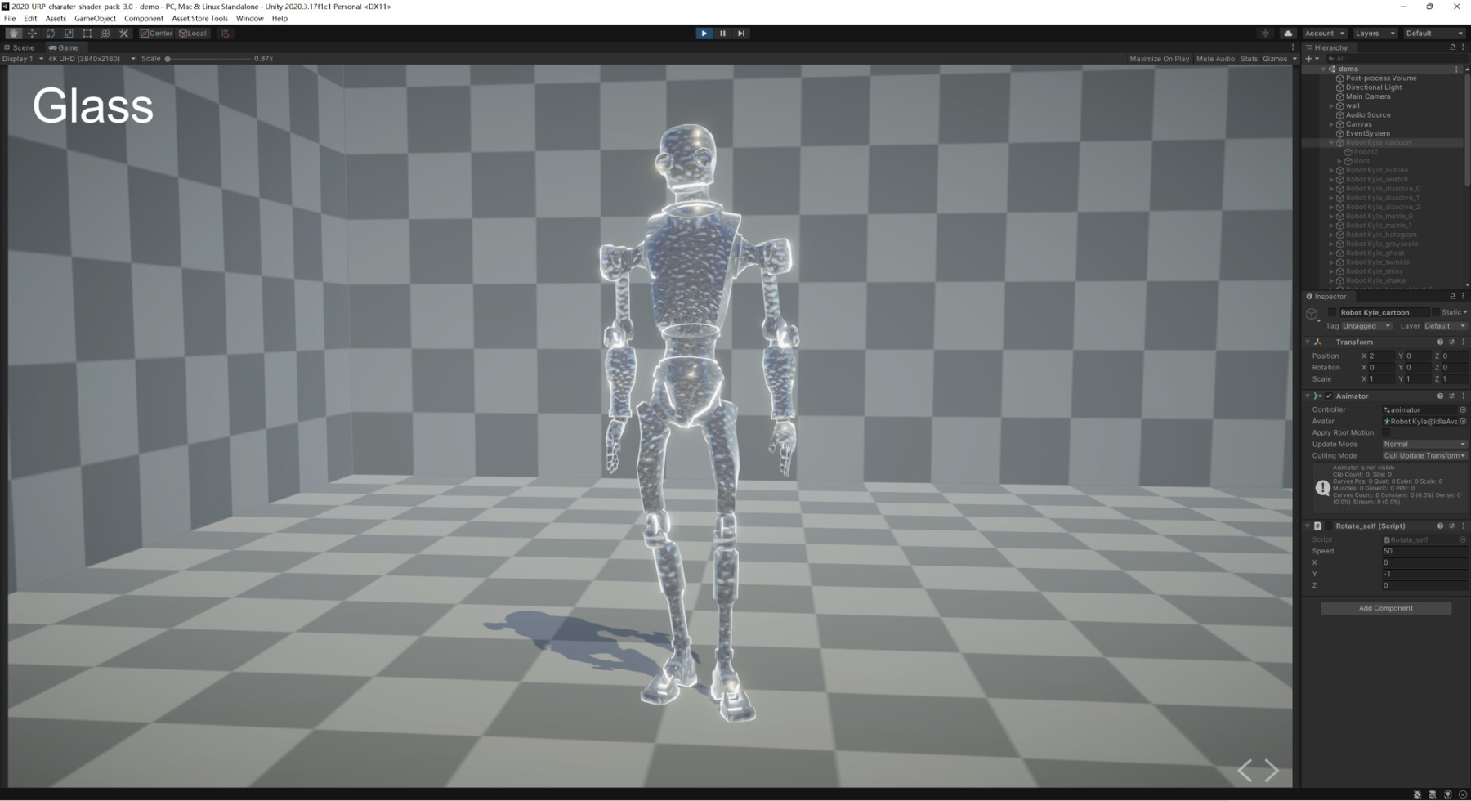Lock the Inspector panel
Image resolution: width=1471 pixels, height=801 pixels.
coord(1452,296)
